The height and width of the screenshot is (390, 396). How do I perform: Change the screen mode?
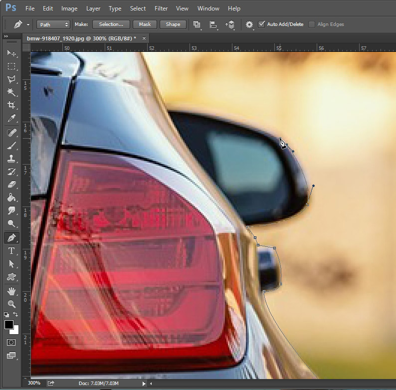tap(11, 356)
